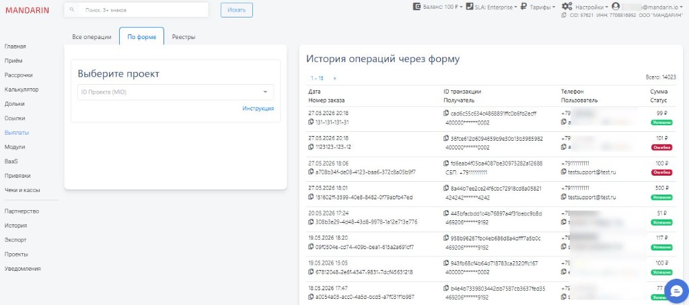
Task: Expand the Тарифы dropdown
Action: coord(542,7)
